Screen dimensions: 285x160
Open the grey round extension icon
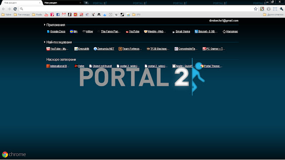[x=269, y=9]
